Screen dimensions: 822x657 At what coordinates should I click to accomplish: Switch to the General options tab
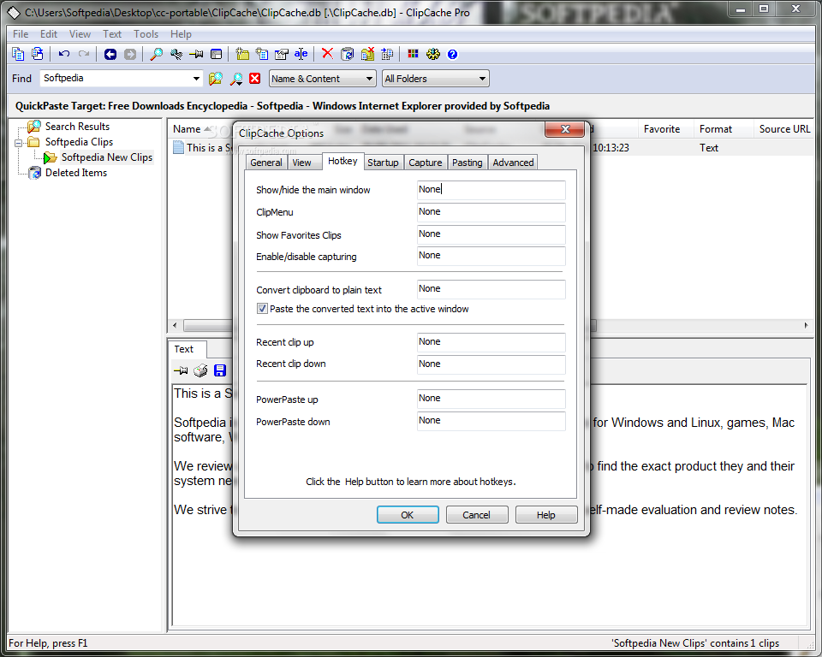[265, 163]
